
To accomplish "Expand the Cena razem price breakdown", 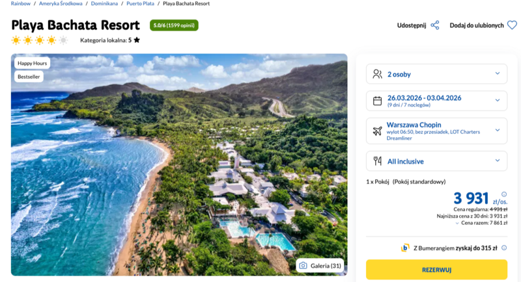I will coord(457,223).
